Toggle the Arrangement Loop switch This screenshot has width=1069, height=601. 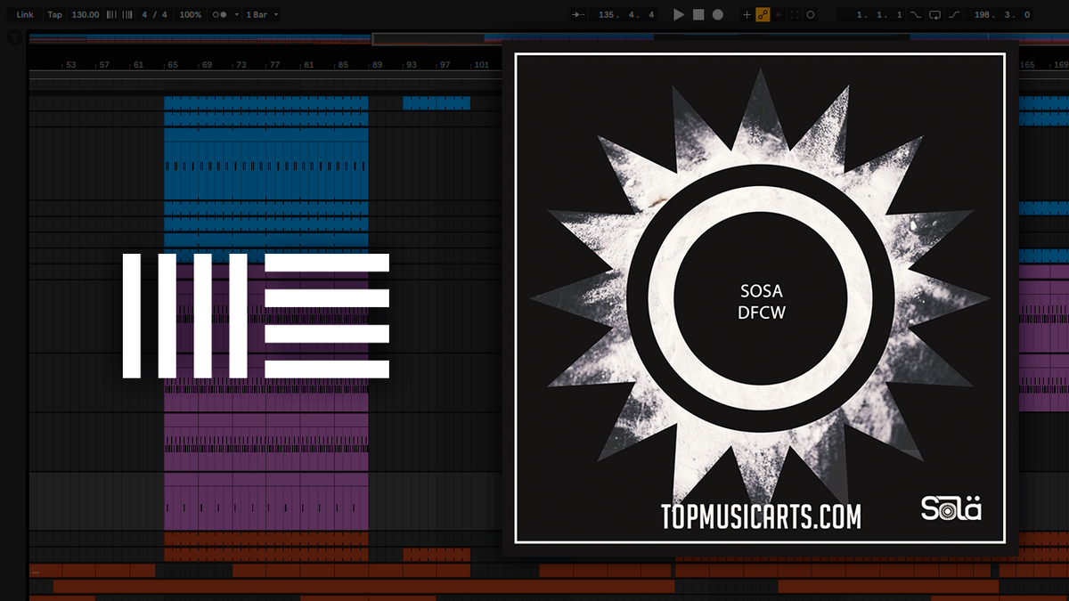934,14
